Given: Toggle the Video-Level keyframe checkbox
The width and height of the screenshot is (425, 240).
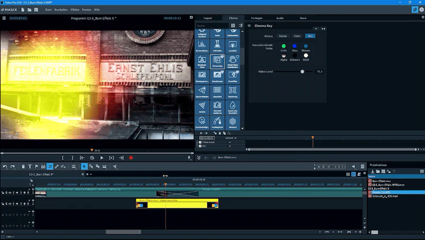Looking at the screenshot, I should coord(200,142).
